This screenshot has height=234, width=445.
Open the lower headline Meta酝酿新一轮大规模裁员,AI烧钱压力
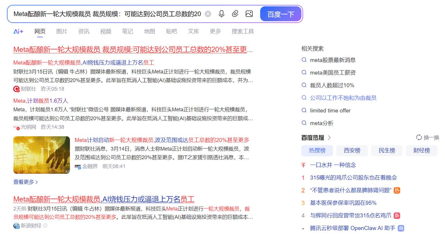[x=104, y=199]
